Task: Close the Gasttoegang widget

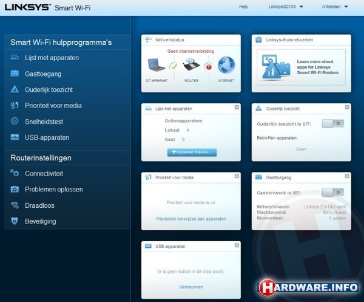Action: click(x=347, y=176)
